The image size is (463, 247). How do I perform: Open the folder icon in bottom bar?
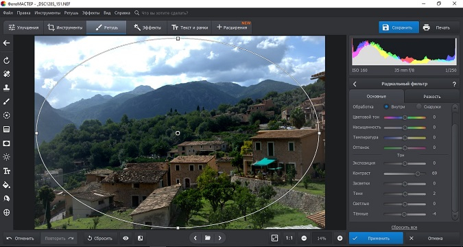pyautogui.click(x=208, y=238)
